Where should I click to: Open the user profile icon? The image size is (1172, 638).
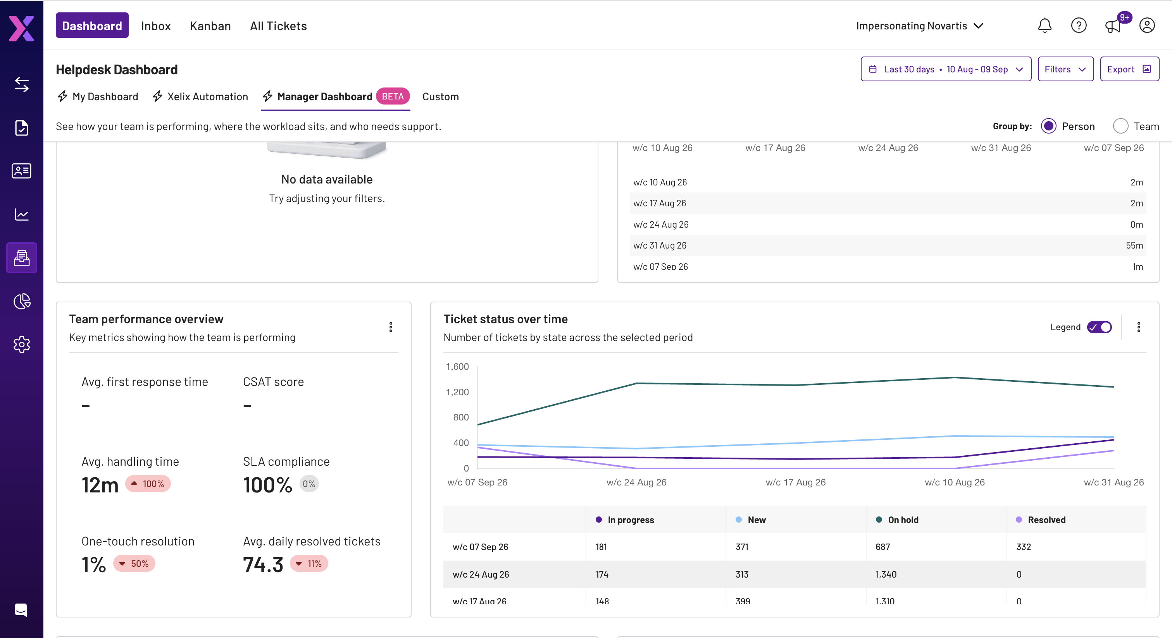(x=1147, y=26)
